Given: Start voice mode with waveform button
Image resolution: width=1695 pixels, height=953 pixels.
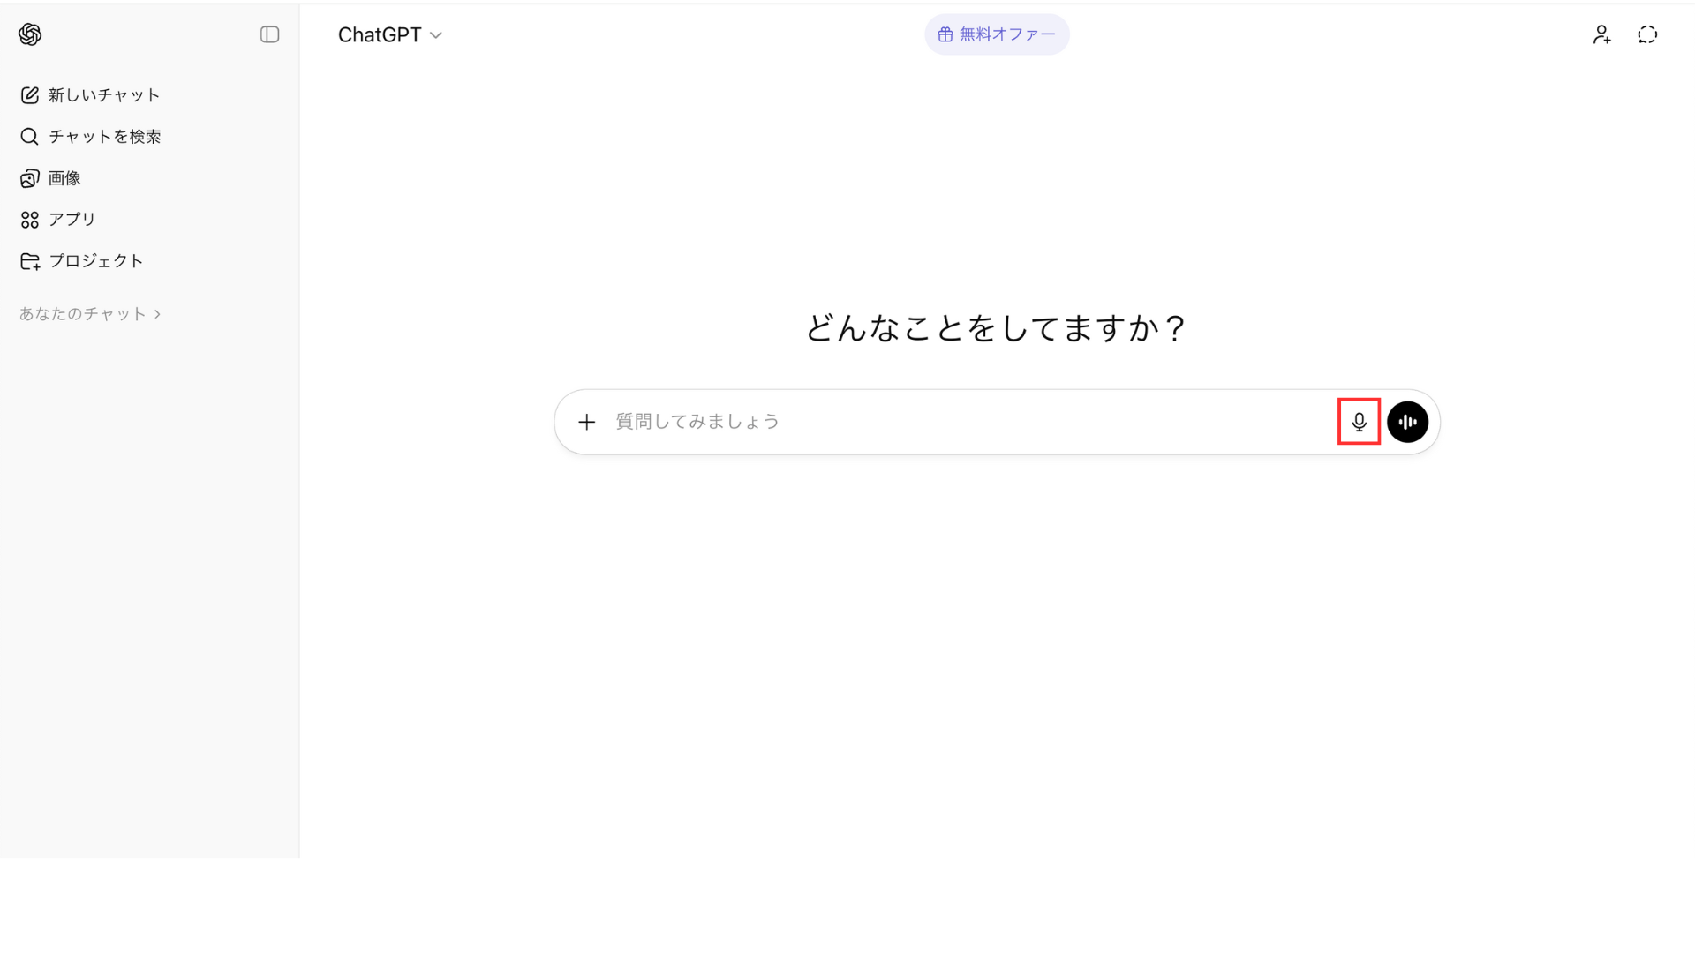Looking at the screenshot, I should coord(1407,422).
